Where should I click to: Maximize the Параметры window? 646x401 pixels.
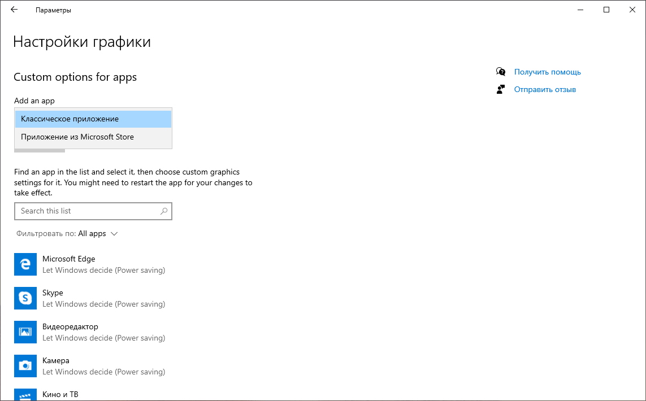(x=606, y=10)
